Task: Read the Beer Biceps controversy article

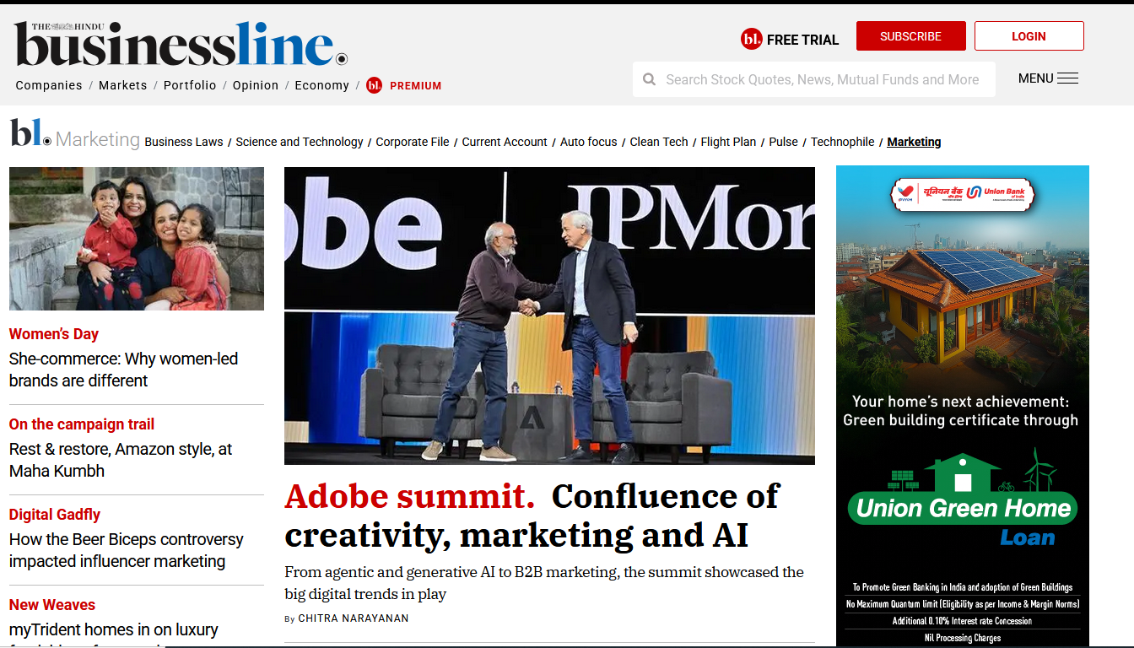Action: (x=127, y=550)
